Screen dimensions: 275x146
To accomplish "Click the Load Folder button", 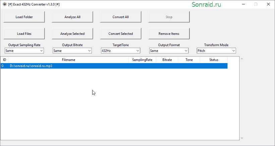I will tap(24, 17).
